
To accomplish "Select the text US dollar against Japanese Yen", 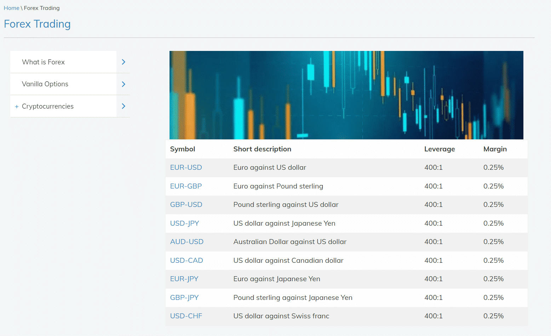I will pos(284,224).
